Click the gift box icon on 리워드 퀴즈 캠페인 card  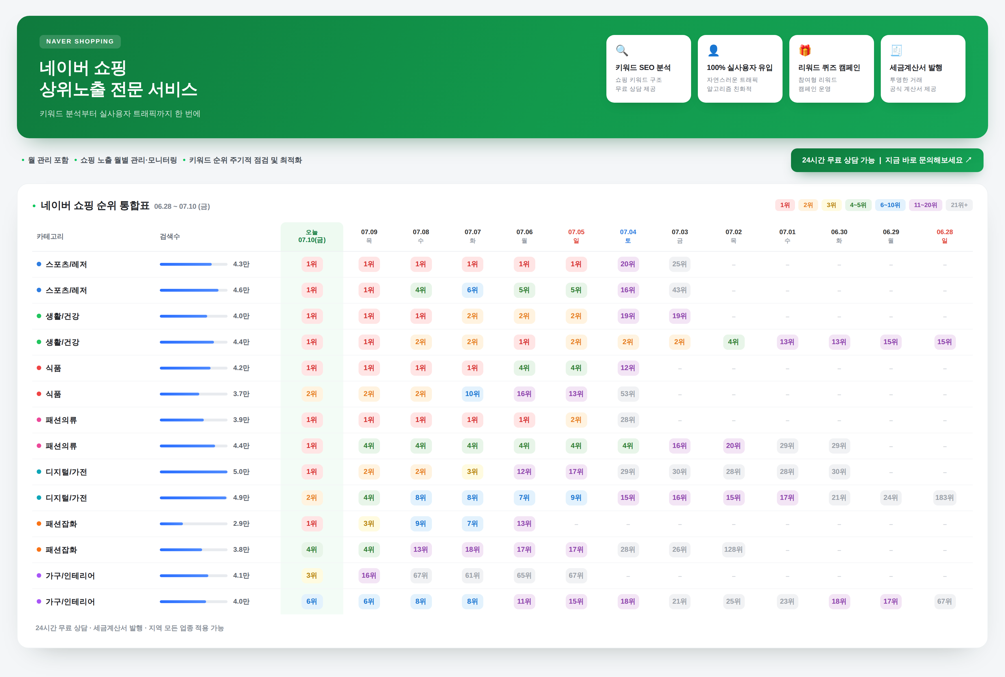tap(805, 50)
